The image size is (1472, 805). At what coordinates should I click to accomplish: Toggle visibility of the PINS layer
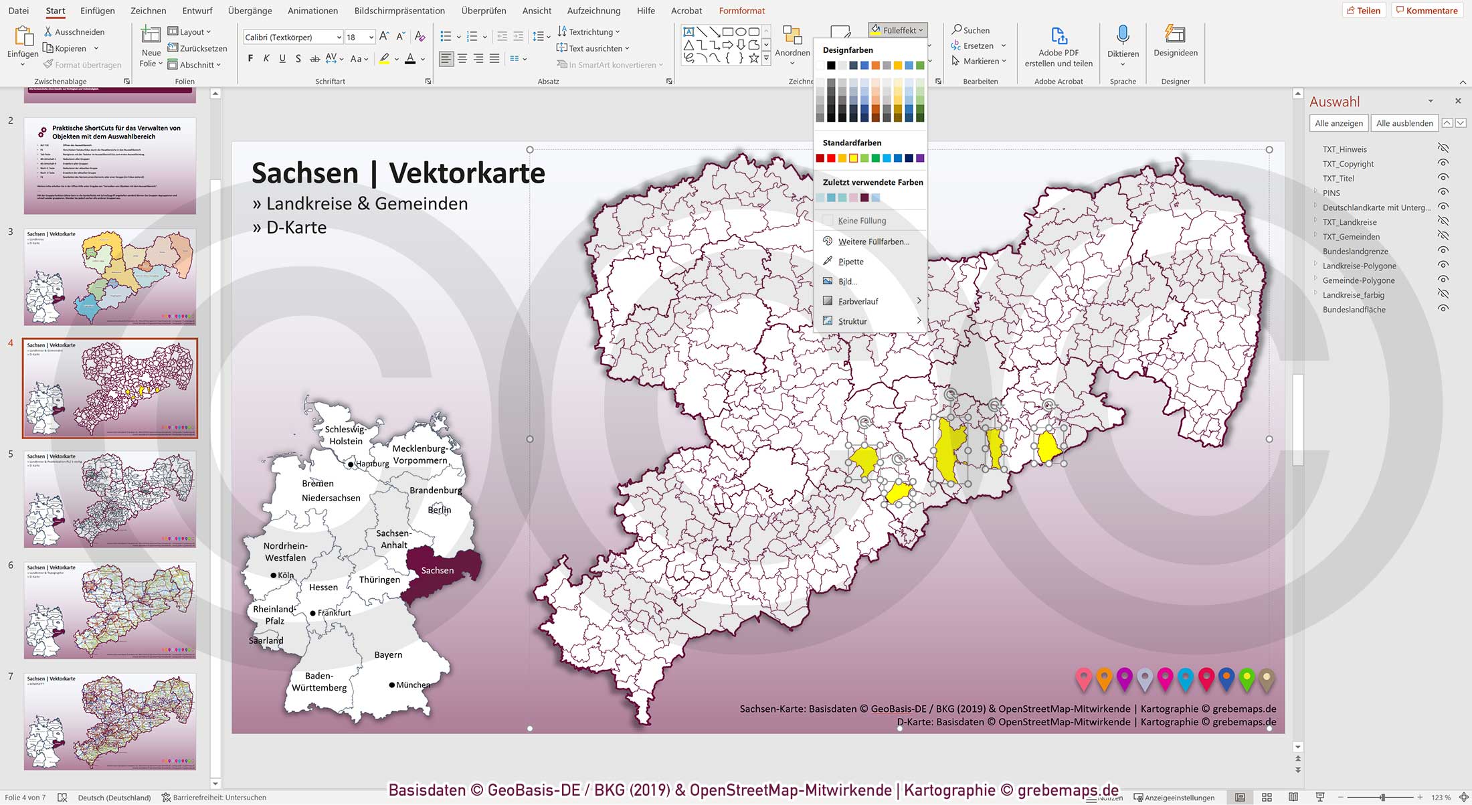(x=1443, y=193)
